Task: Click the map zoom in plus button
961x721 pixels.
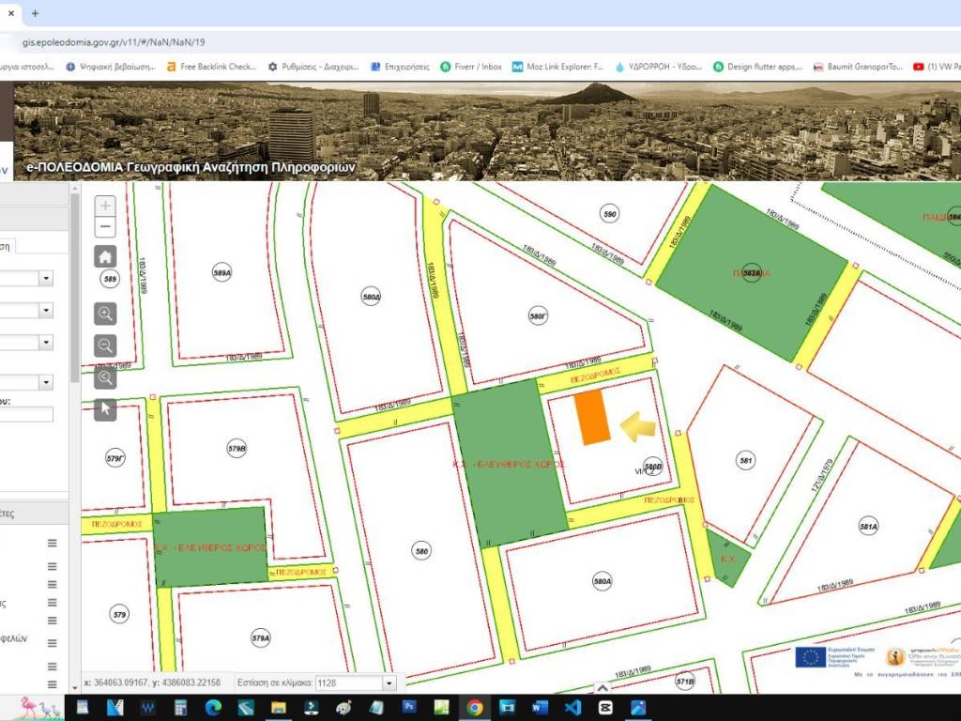Action: coord(105,206)
